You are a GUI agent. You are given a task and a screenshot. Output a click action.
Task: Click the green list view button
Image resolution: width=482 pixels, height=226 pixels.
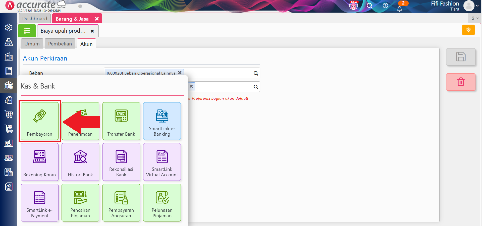[27, 31]
